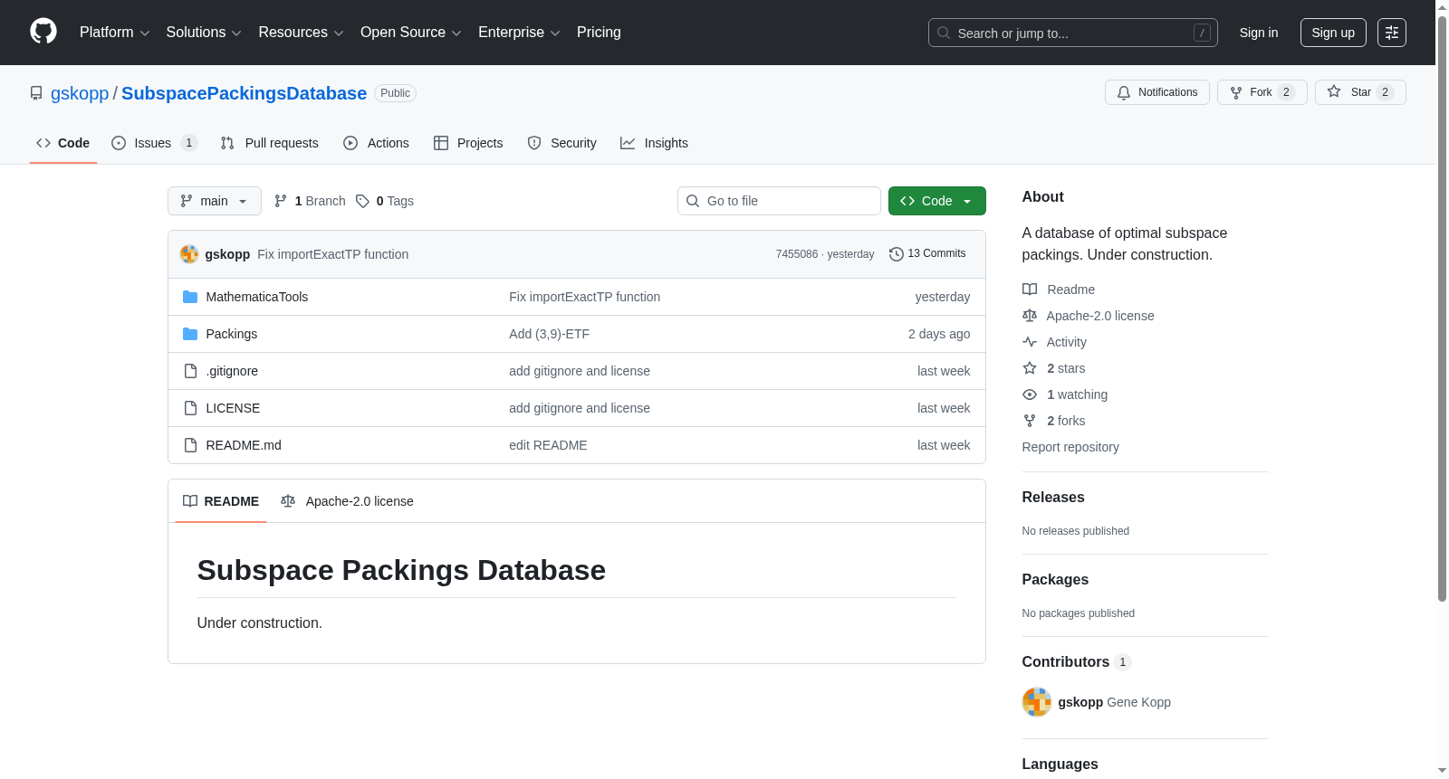This screenshot has width=1449, height=779.
Task: Open the command palette icon button
Action: (x=1391, y=33)
